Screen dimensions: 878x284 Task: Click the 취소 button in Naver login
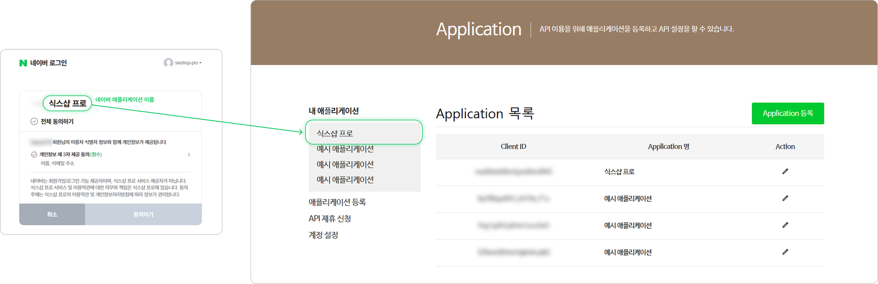click(52, 214)
